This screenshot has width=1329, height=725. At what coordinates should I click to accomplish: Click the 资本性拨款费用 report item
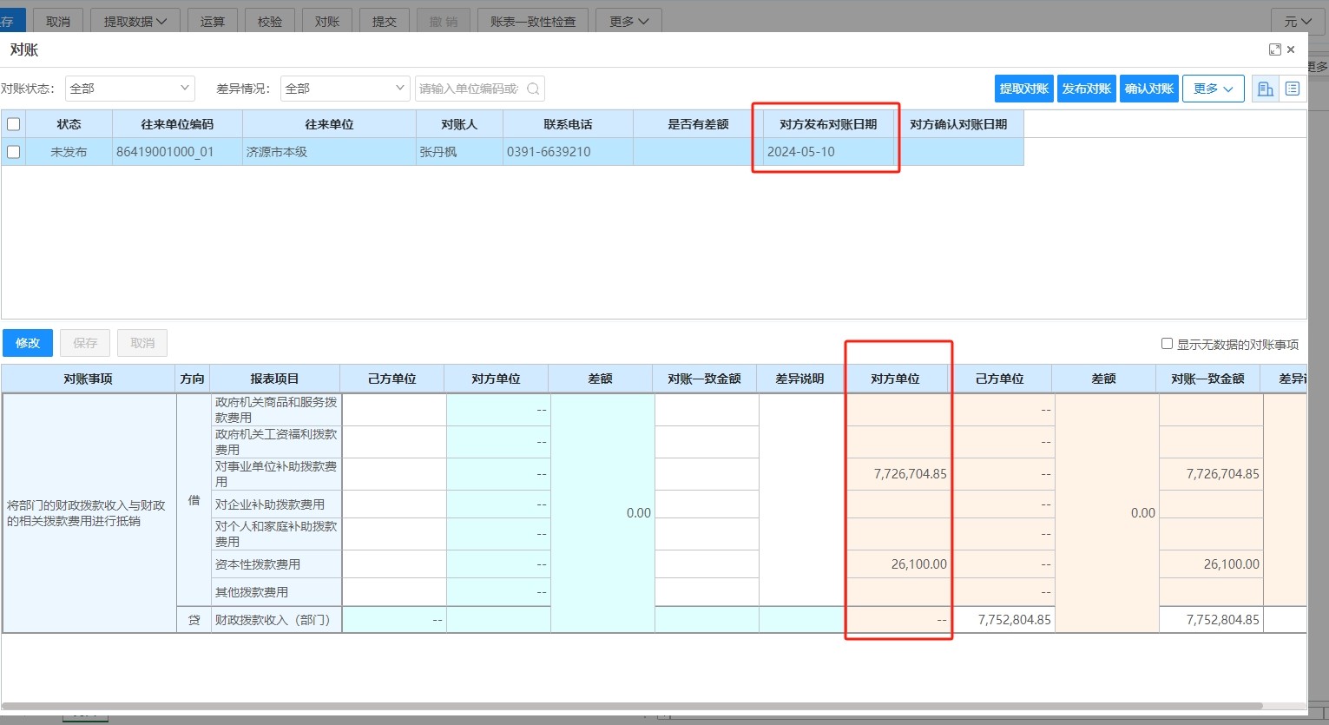(x=276, y=564)
